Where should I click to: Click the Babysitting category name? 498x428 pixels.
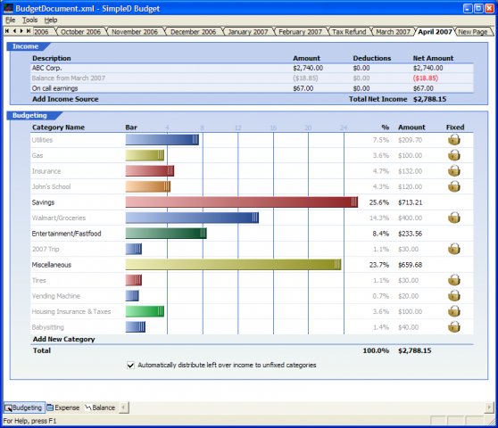(47, 327)
